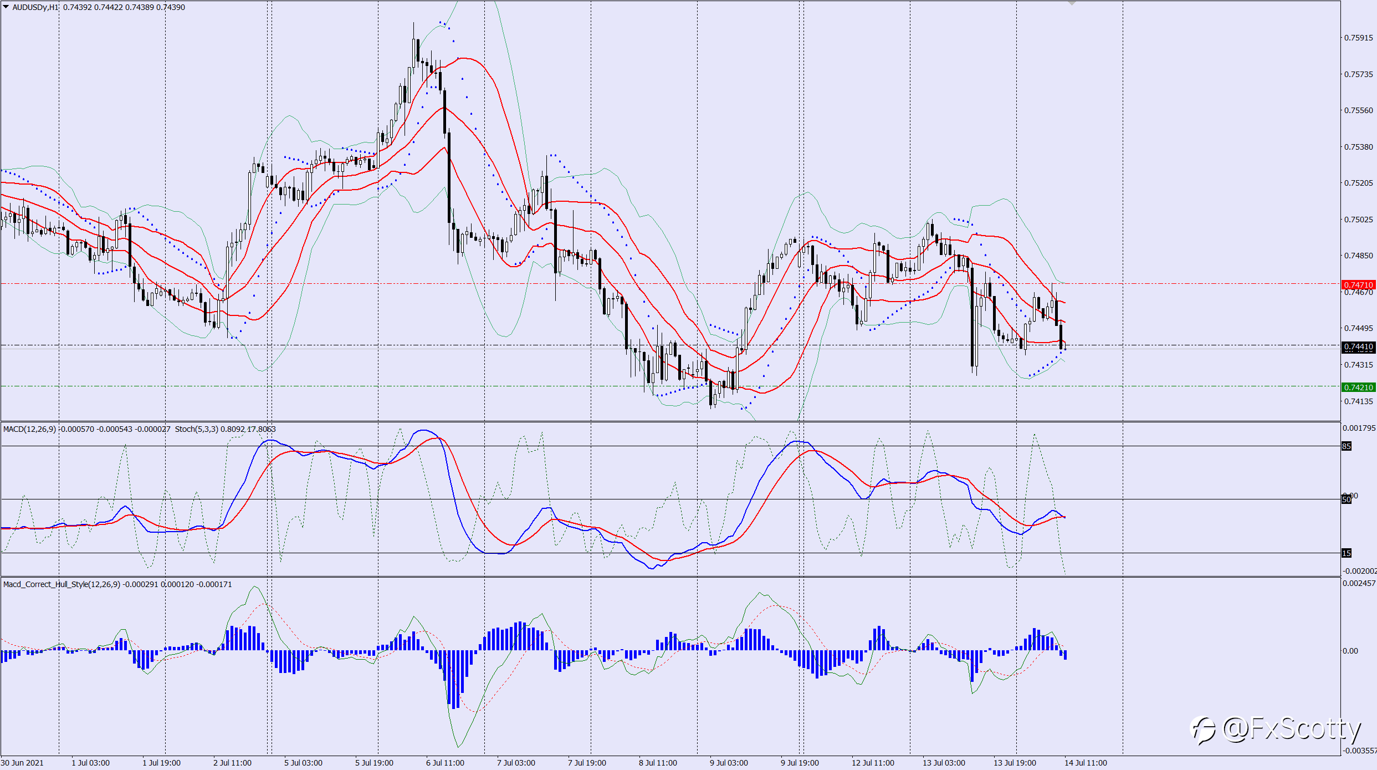Click the 0.74315 price axis label
This screenshot has width=1377, height=770.
point(1359,365)
